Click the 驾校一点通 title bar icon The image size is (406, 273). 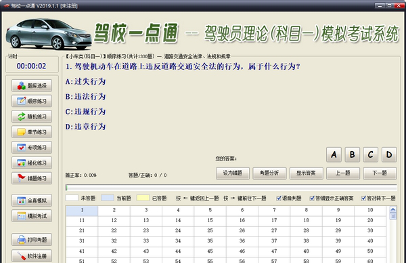tap(7, 5)
